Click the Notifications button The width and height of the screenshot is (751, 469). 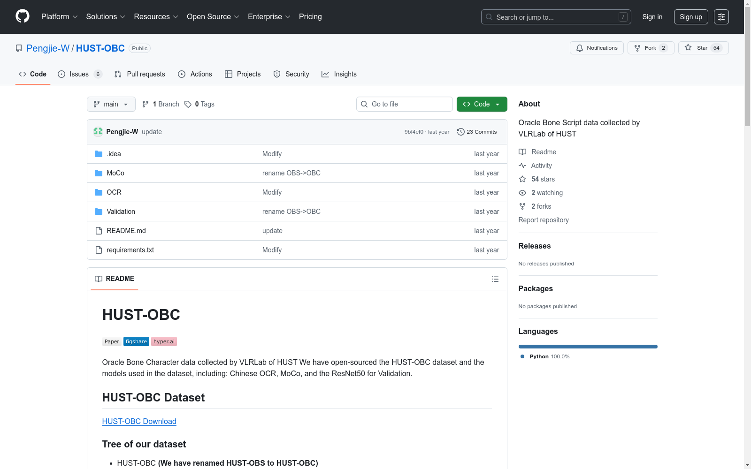click(x=597, y=48)
